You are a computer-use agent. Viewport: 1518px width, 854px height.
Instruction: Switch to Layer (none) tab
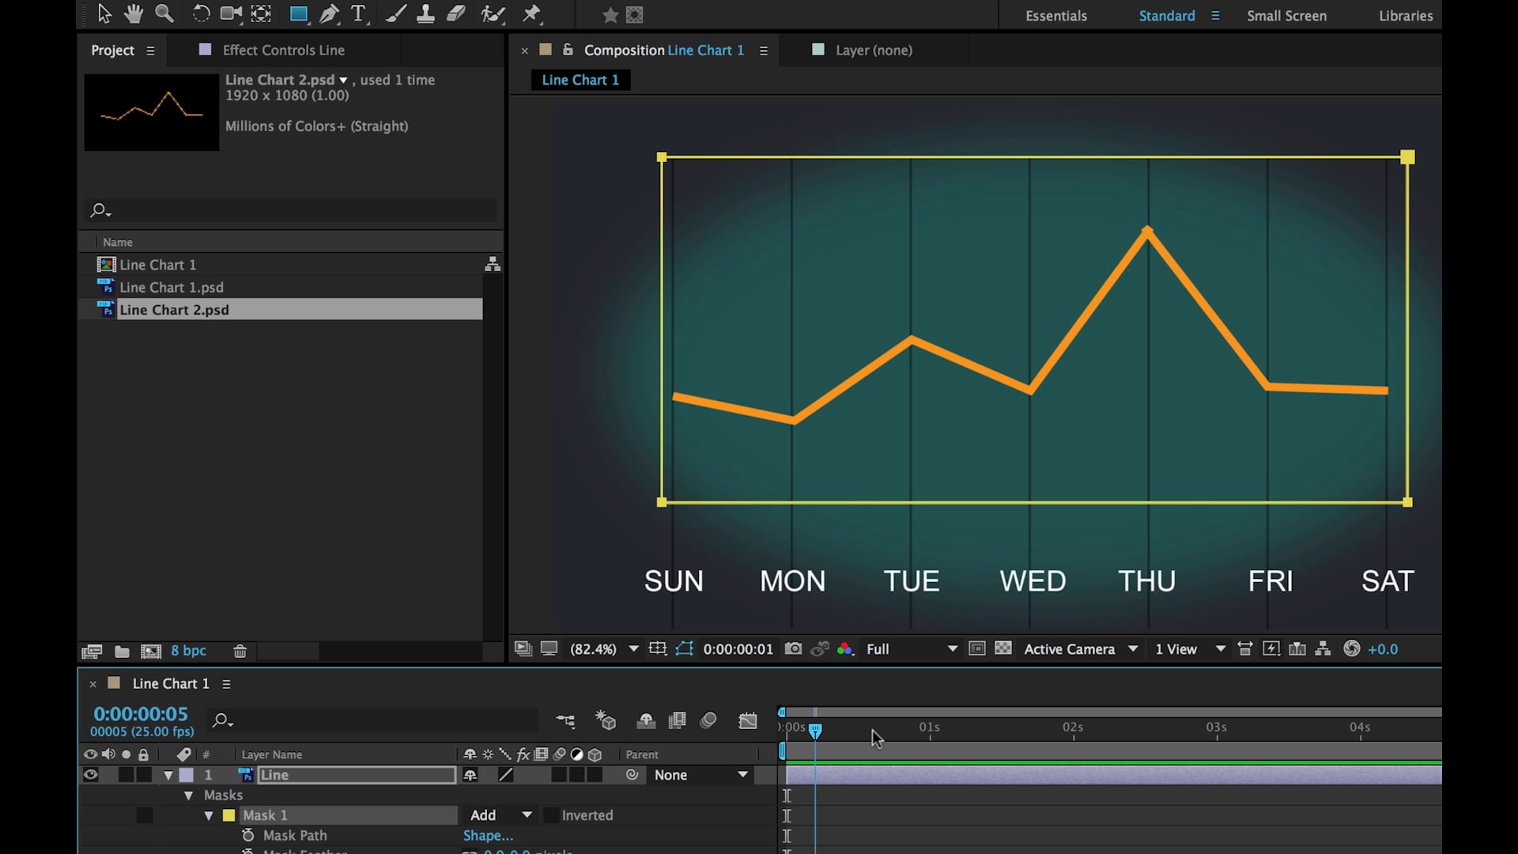point(874,50)
